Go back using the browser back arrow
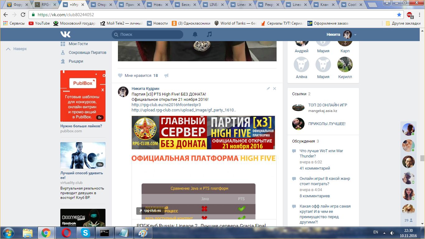The height and width of the screenshot is (239, 425). tap(6, 15)
